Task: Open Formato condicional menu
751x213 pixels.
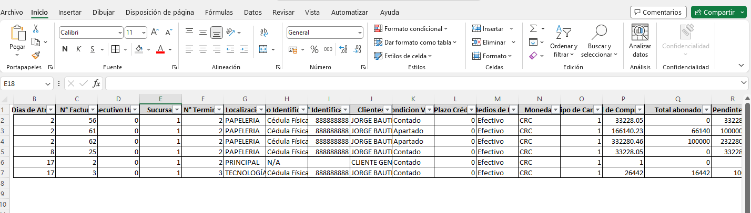Action: [411, 28]
